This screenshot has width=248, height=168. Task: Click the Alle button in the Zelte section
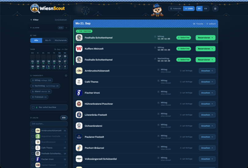(x=64, y=118)
